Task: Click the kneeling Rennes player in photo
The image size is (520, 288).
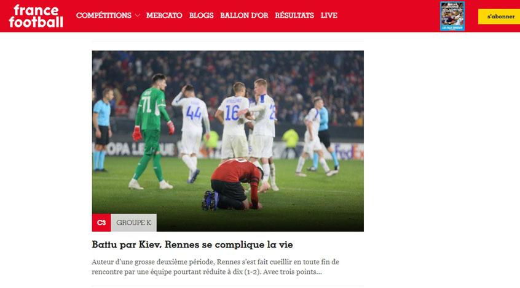Action: pyautogui.click(x=234, y=184)
